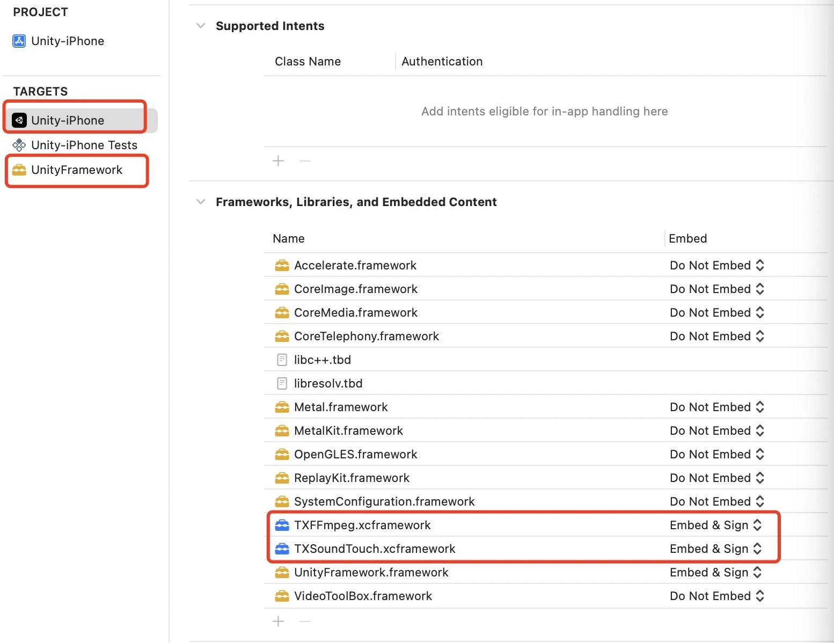
Task: Click the TXFFmpeg.xcframework blue icon
Action: tap(282, 525)
